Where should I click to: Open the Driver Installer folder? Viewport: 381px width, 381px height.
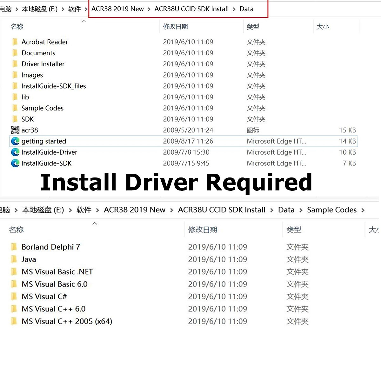click(x=43, y=64)
